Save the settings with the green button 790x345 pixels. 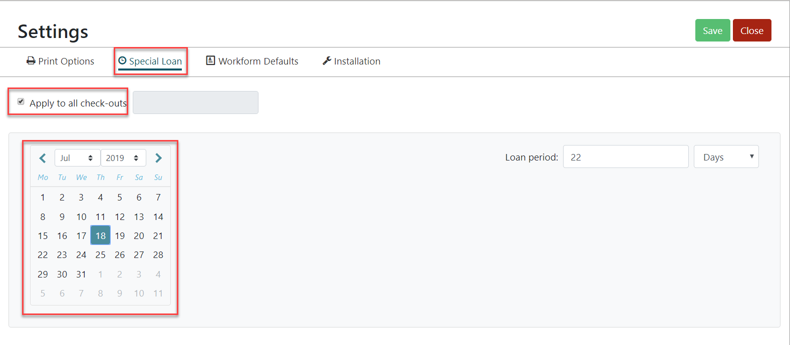point(712,30)
